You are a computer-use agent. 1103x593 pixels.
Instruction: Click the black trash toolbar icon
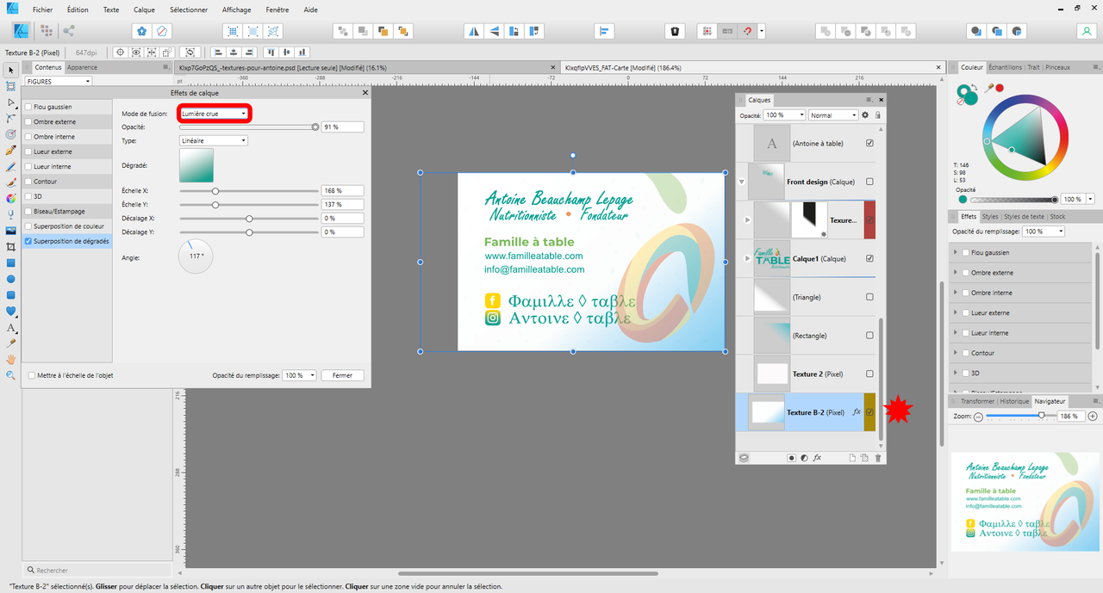(675, 31)
